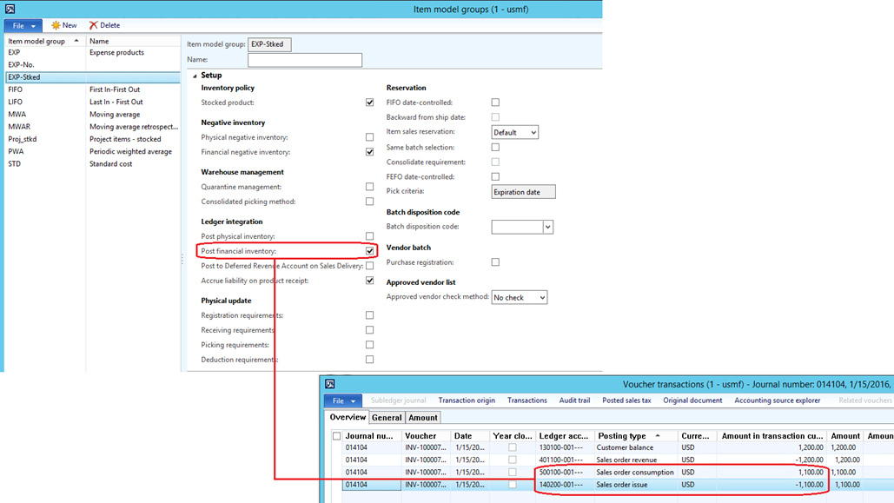894x503 pixels.
Task: Switch to the General tab
Action: [387, 418]
